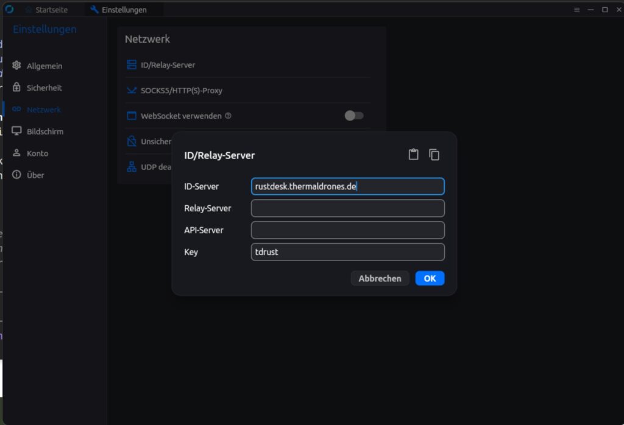This screenshot has width=624, height=425.
Task: Click the Key label in dialog
Action: 191,252
